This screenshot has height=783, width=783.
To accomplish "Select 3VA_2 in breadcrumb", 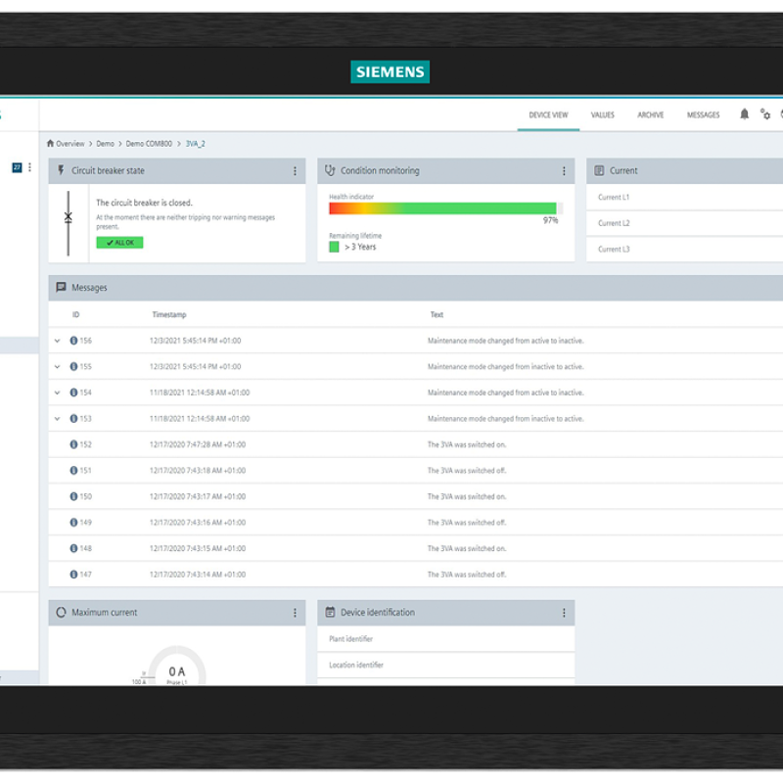I will pos(195,144).
